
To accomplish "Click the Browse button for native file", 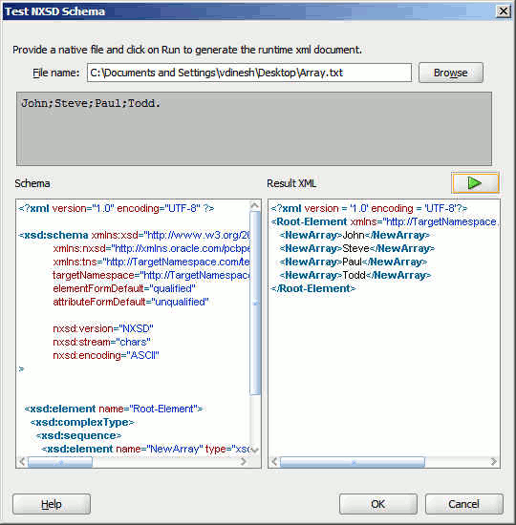I will (x=450, y=73).
